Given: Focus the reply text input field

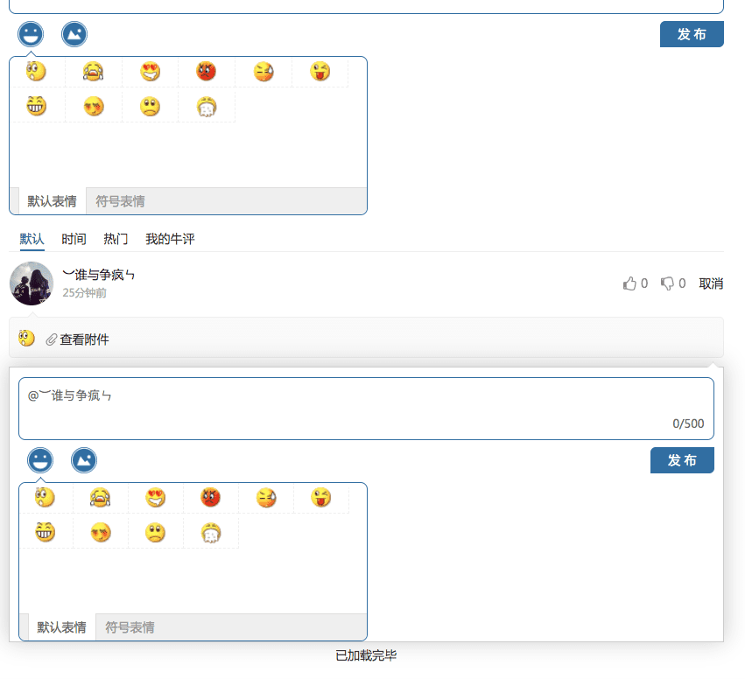Looking at the screenshot, I should [366, 409].
